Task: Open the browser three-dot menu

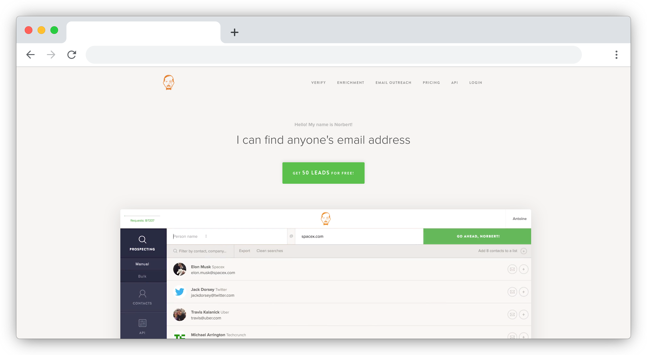Action: pos(616,55)
